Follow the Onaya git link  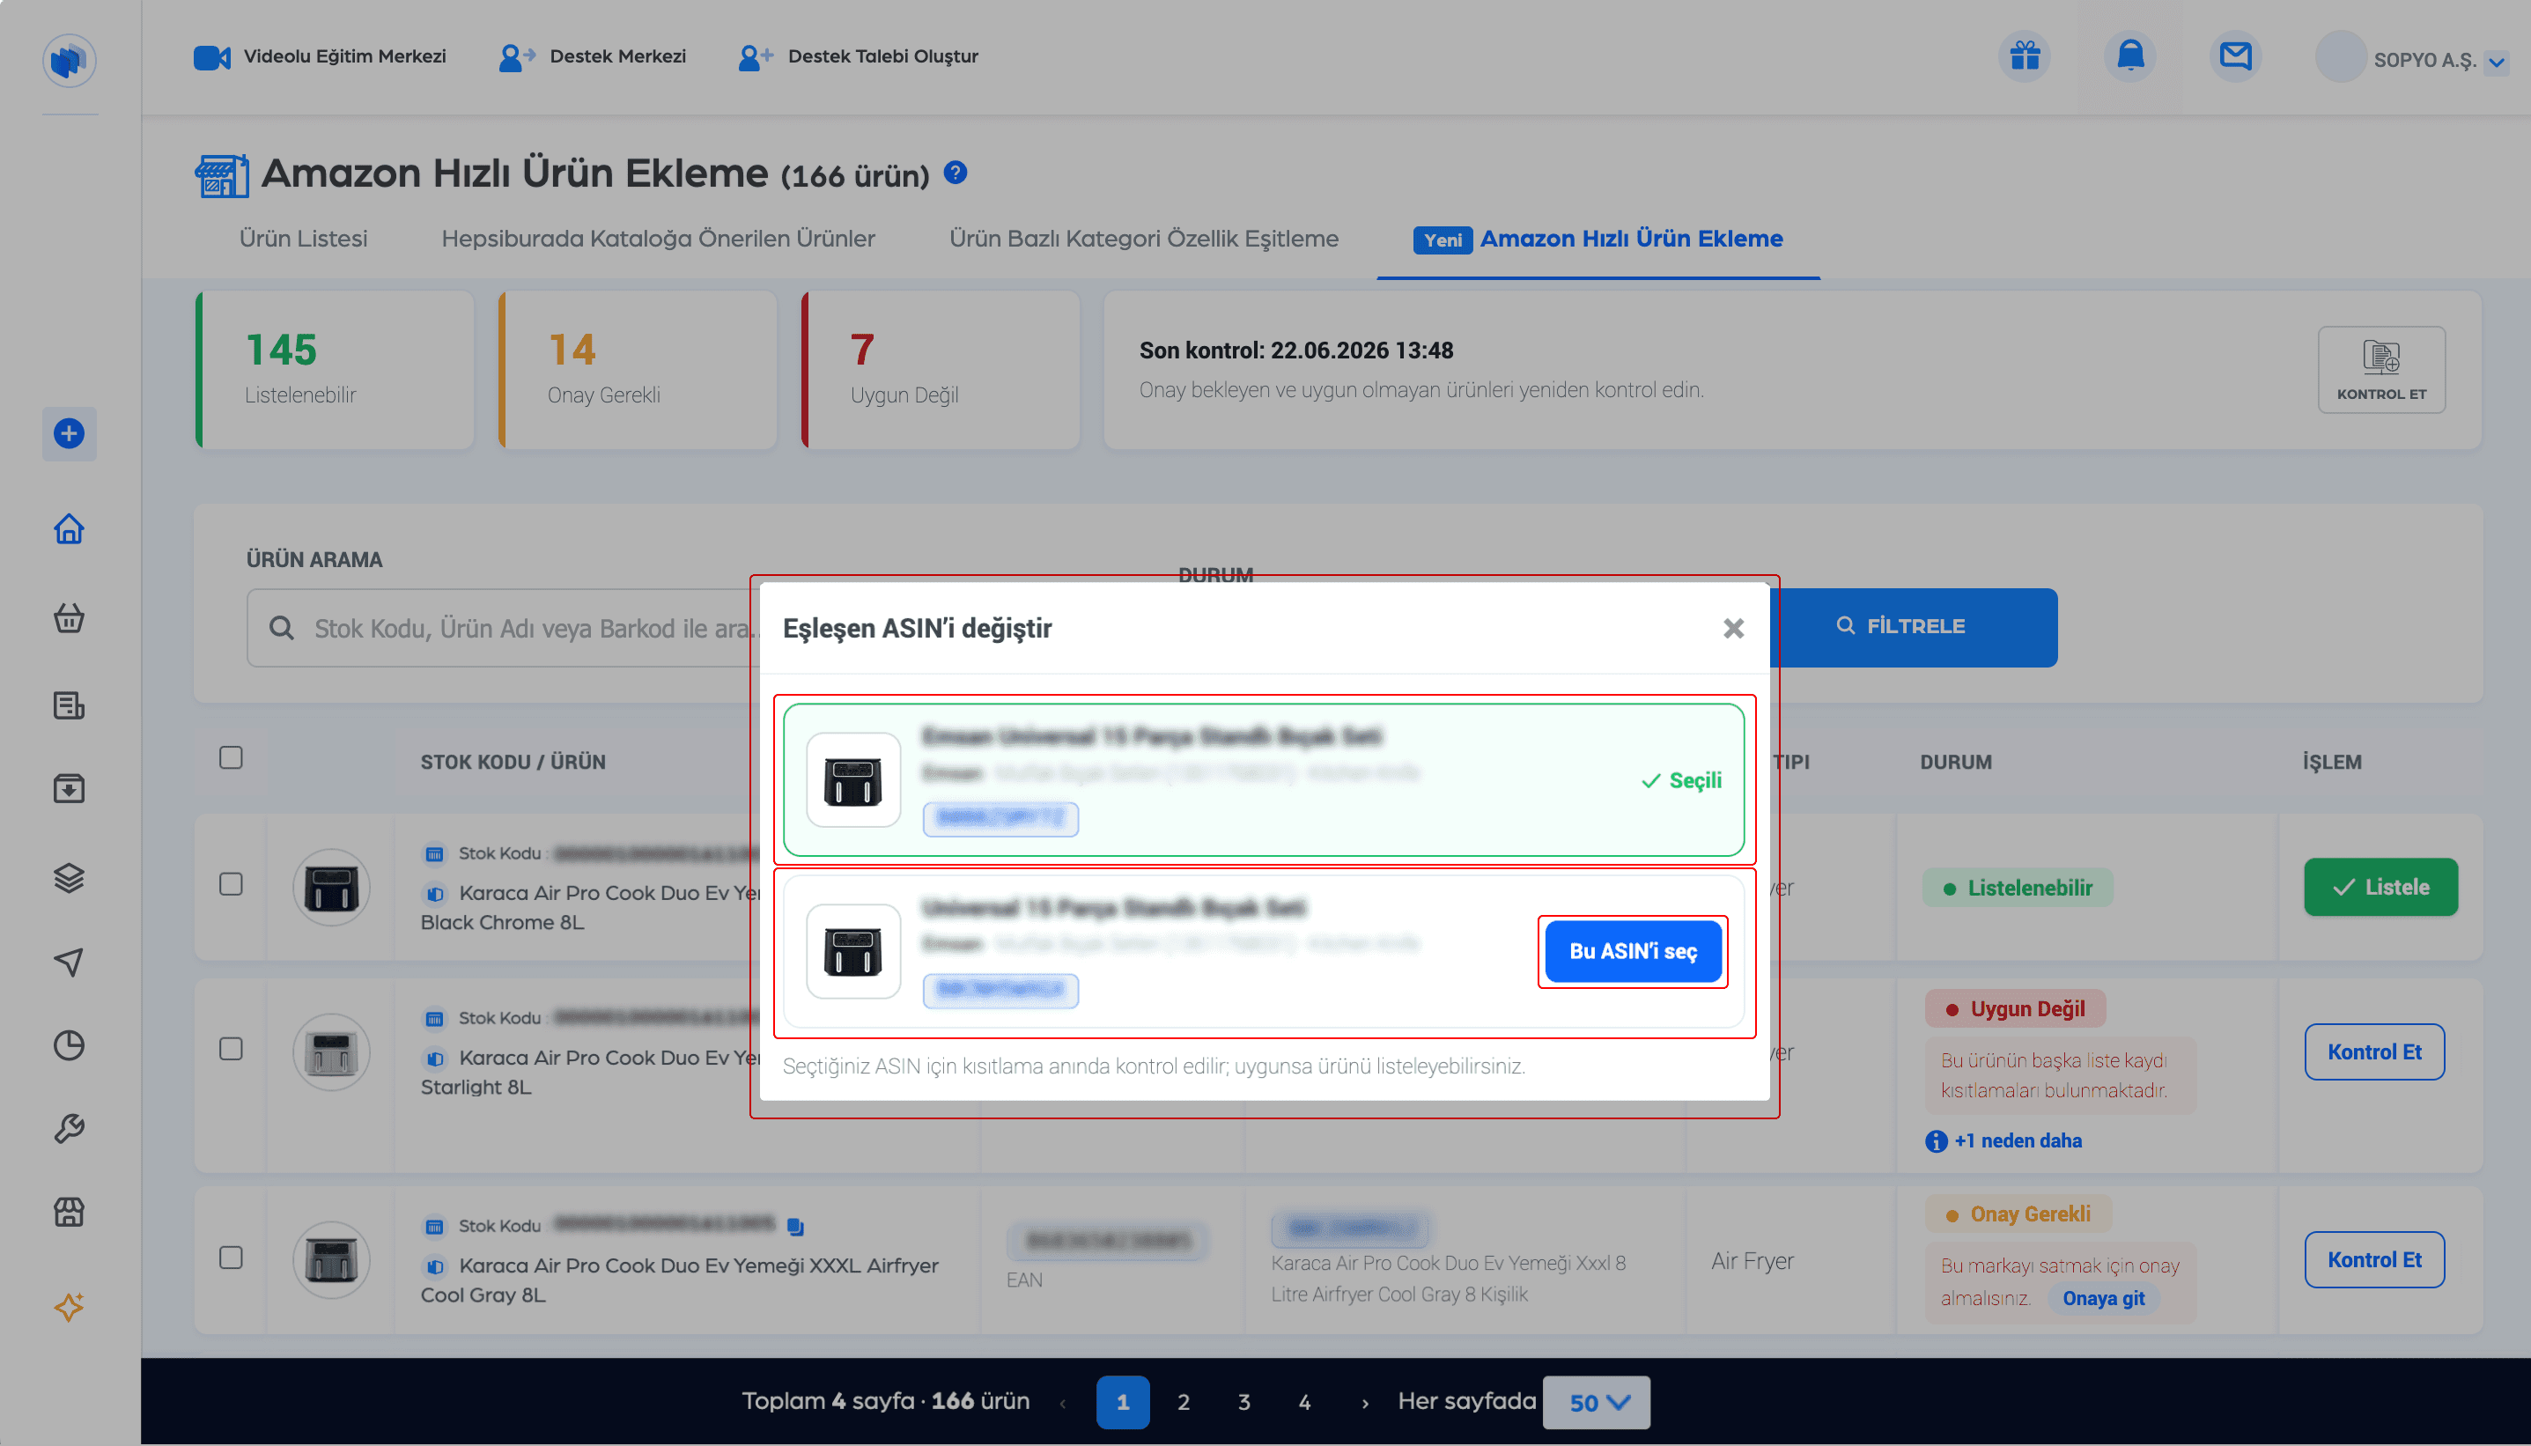tap(2103, 1298)
